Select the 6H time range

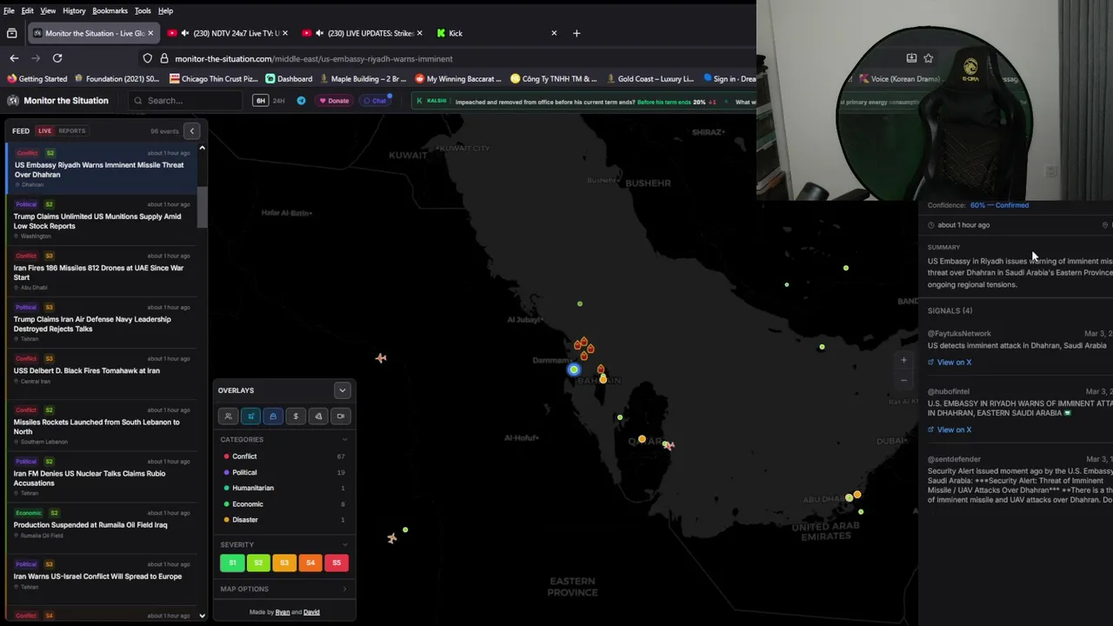pos(260,101)
